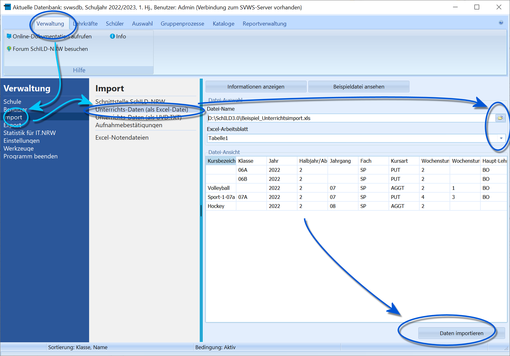Click the Jahr column header
The width and height of the screenshot is (510, 356).
(282, 161)
